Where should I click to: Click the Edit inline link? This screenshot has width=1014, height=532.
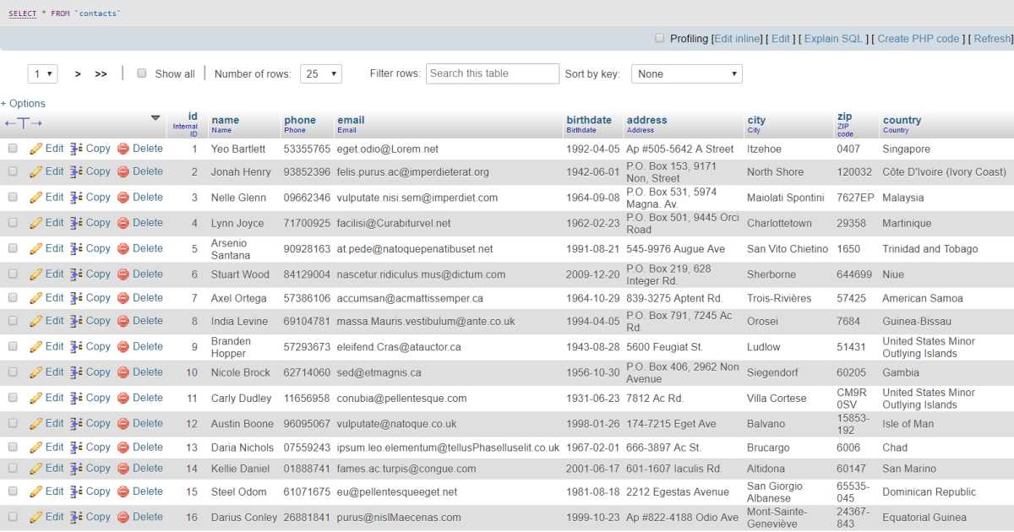738,39
